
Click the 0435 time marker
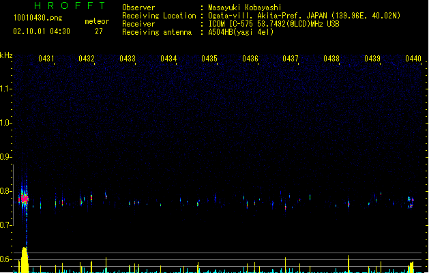(x=209, y=59)
